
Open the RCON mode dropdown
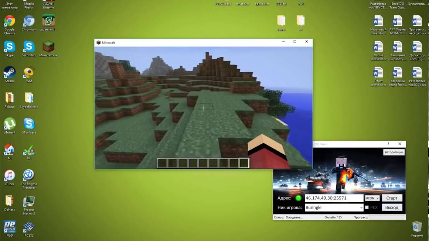click(372, 198)
